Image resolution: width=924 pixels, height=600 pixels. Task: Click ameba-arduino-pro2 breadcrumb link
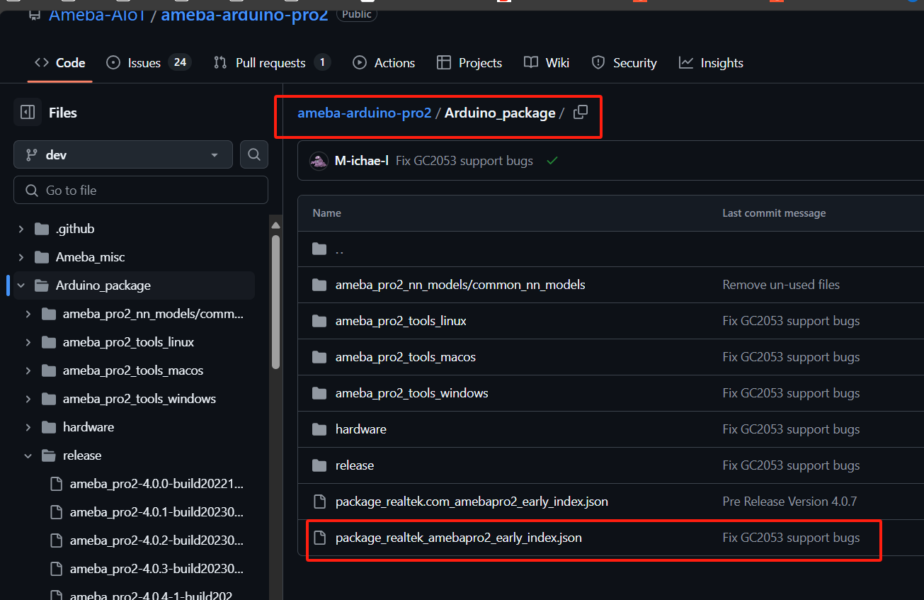tap(364, 113)
